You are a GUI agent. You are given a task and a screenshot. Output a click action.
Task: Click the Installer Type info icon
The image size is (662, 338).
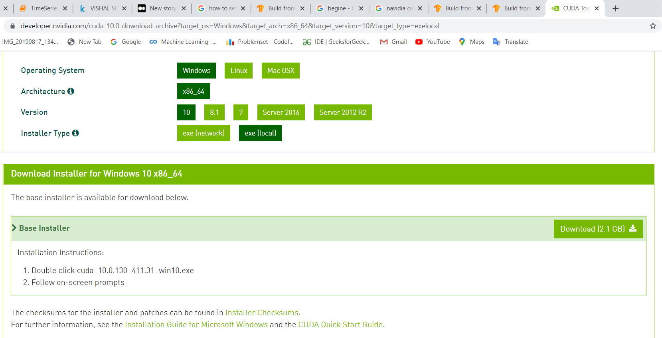pos(75,133)
